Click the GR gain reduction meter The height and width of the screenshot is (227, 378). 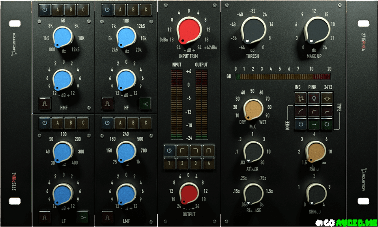(x=283, y=76)
